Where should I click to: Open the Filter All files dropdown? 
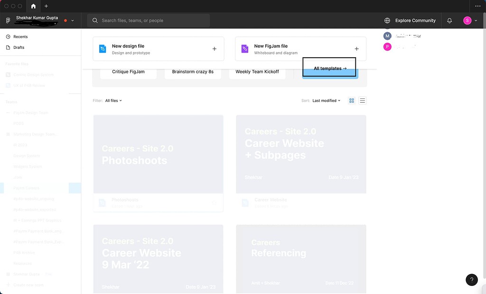113,100
